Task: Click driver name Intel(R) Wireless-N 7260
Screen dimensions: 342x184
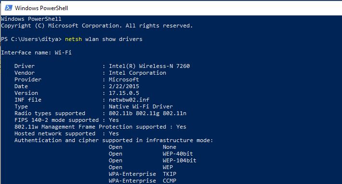Action: 149,66
